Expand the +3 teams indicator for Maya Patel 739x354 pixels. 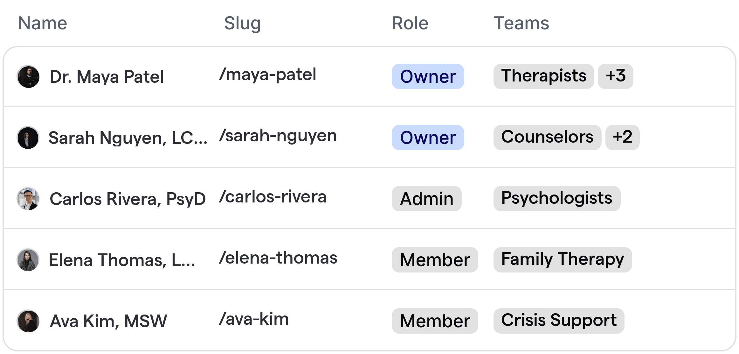[x=616, y=76]
